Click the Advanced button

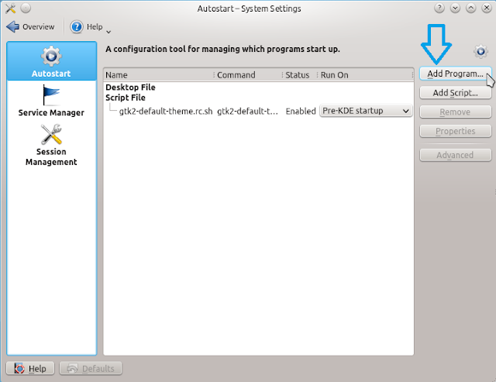[455, 155]
